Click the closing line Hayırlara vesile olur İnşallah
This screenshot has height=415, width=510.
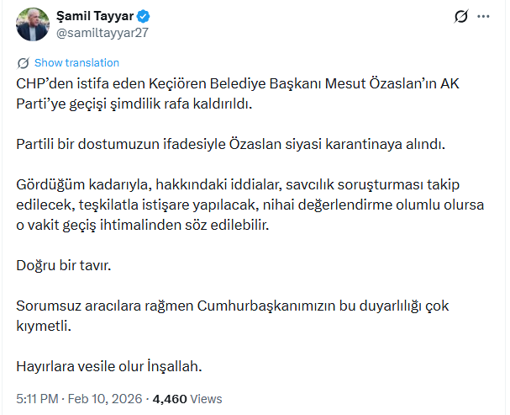110,366
